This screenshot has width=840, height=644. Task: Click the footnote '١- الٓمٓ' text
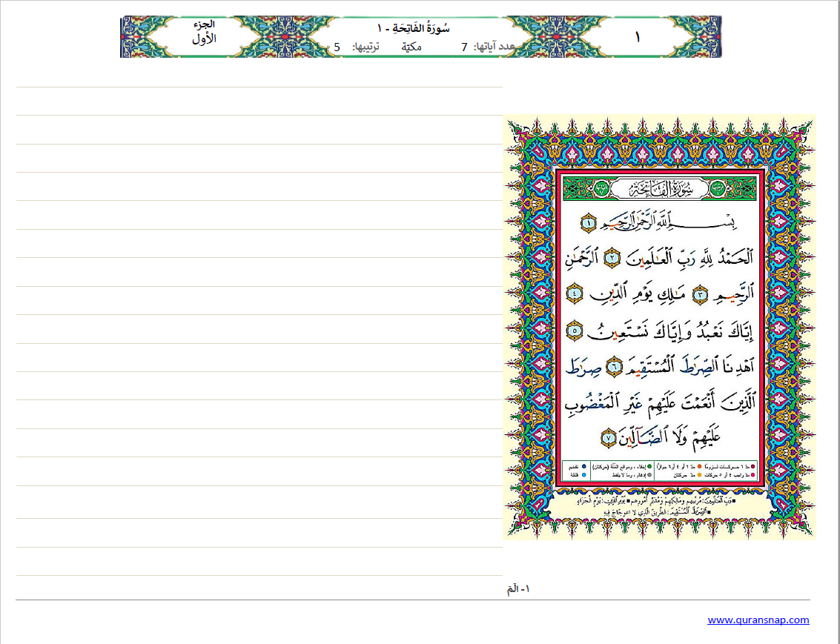[x=519, y=589]
